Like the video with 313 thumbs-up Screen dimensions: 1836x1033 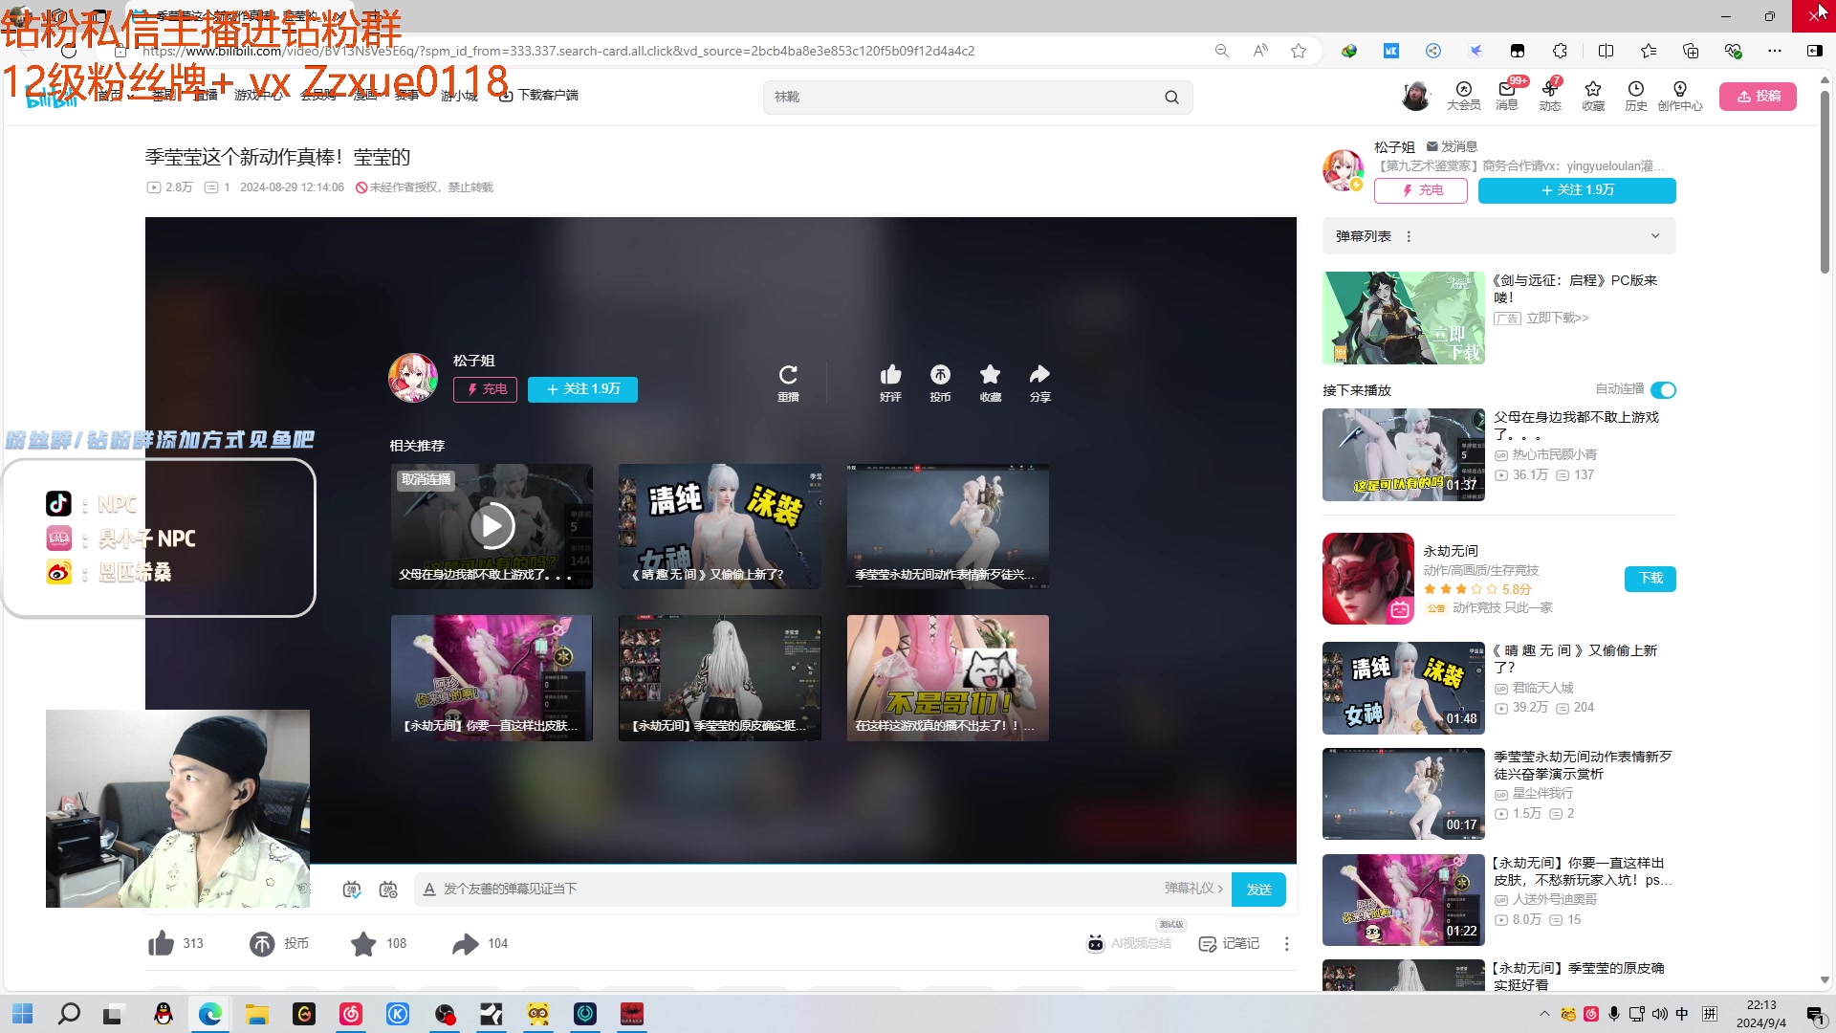pyautogui.click(x=161, y=943)
